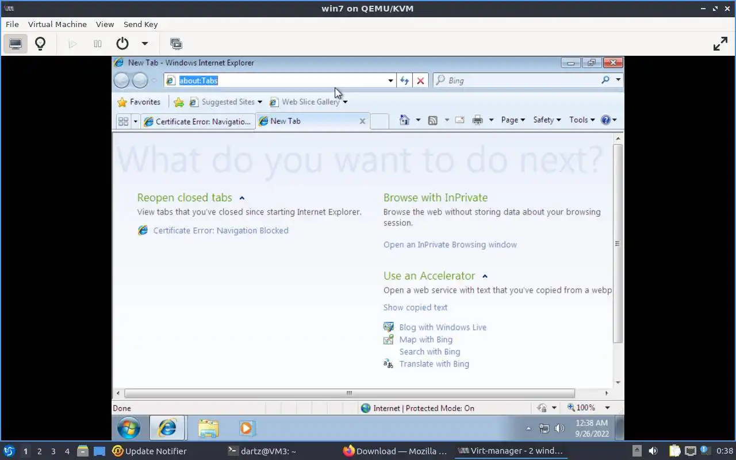Click the Internet Explorer taskbar icon
This screenshot has height=460, width=736.
click(167, 428)
